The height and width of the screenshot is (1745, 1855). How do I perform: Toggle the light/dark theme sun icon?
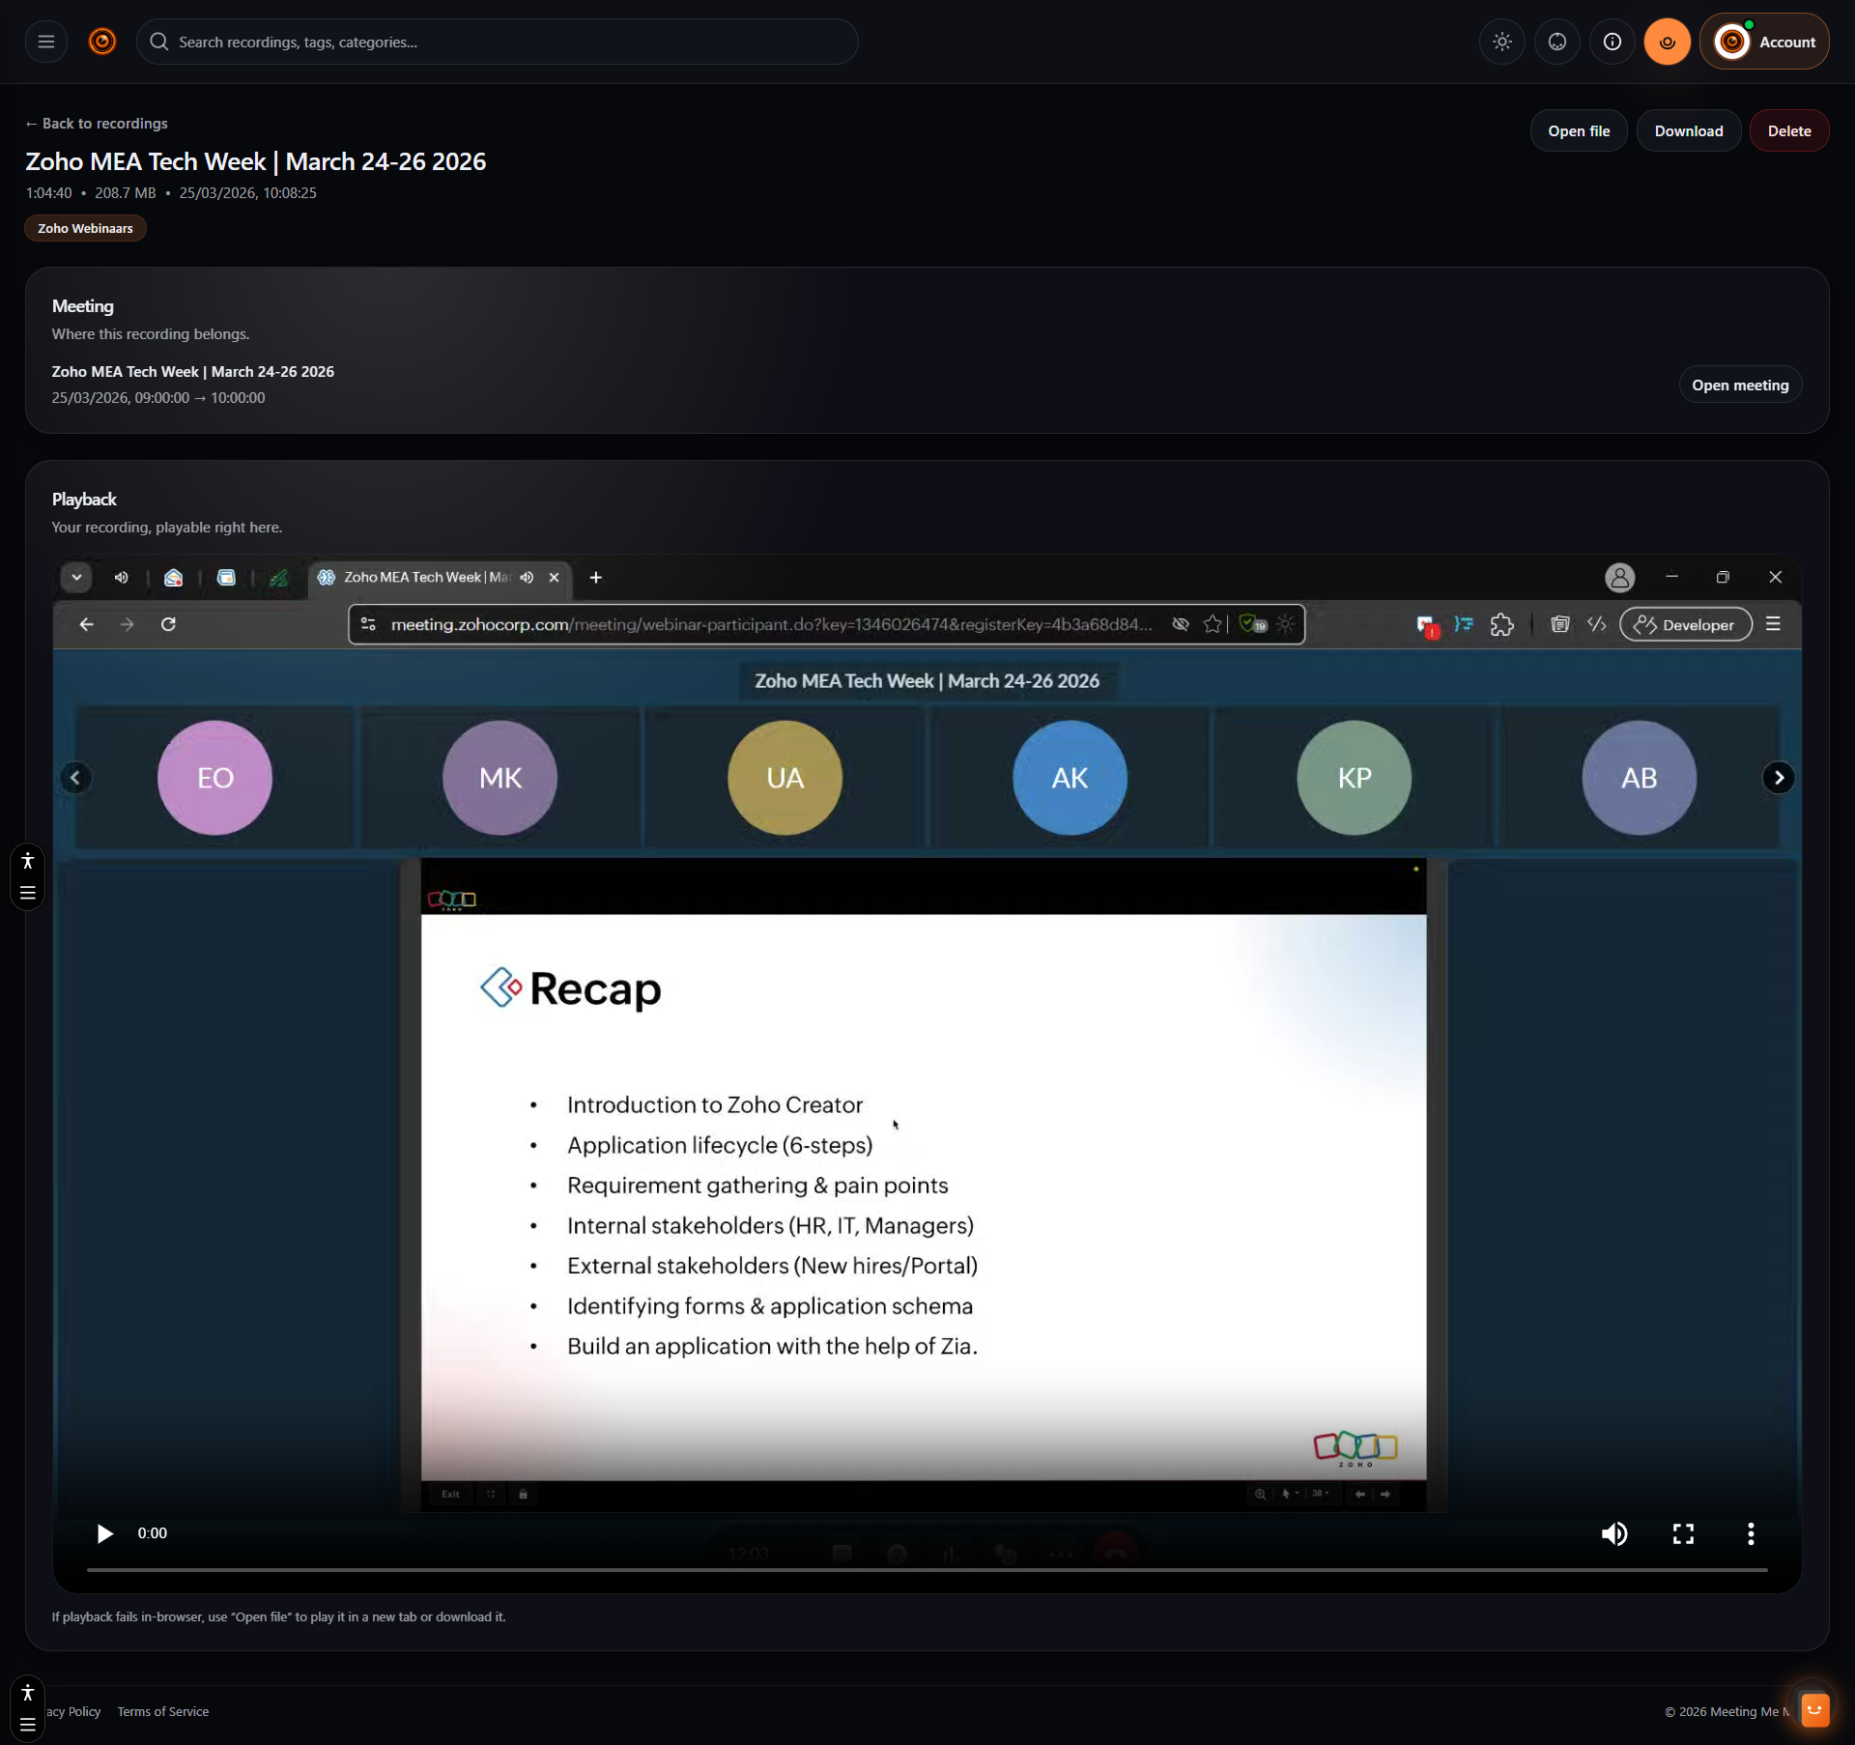(x=1501, y=42)
